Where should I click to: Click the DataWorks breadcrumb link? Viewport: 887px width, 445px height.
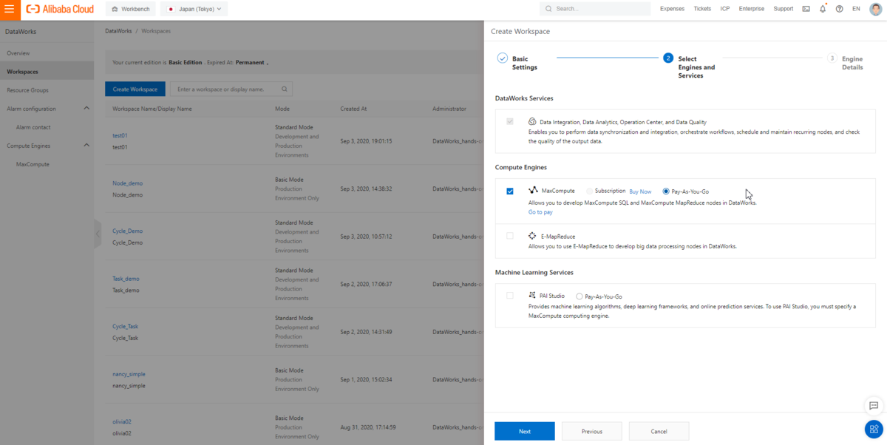119,31
